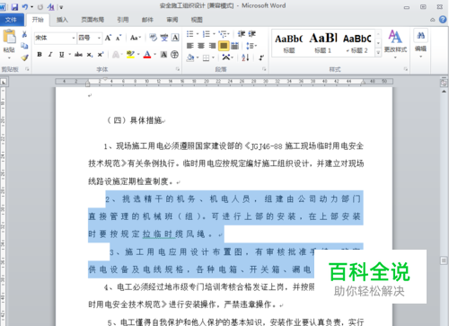Center the paragraph text
Viewport: 449px width, 326px height.
[x=201, y=46]
